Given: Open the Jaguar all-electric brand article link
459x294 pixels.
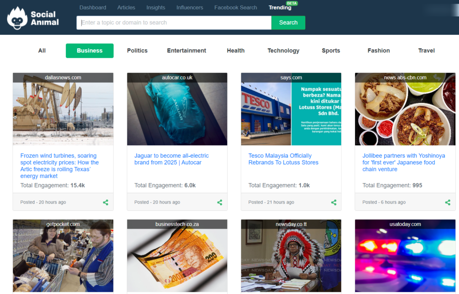Looking at the screenshot, I should click(x=172, y=159).
